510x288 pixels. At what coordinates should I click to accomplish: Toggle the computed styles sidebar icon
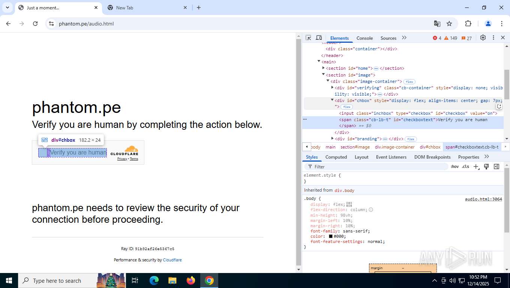(496, 166)
